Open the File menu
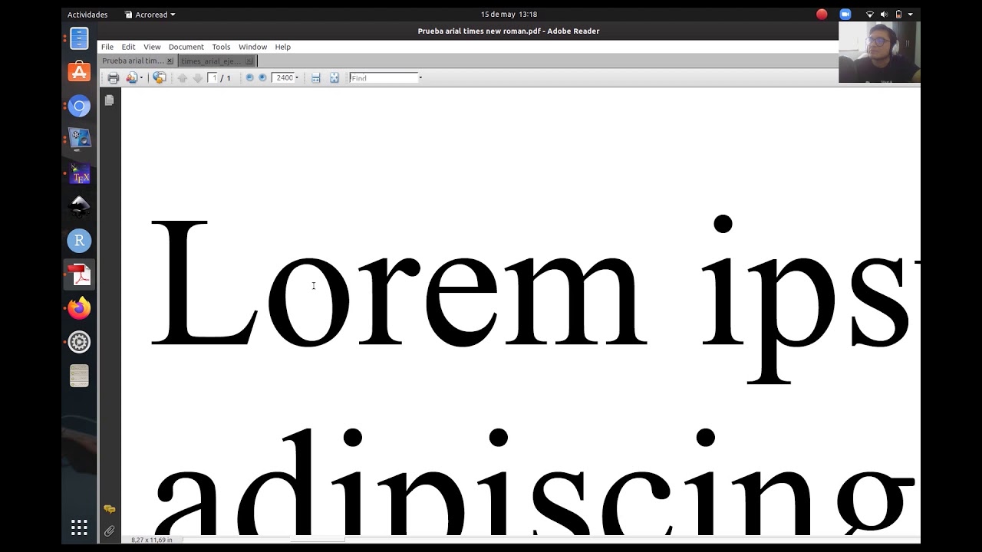This screenshot has width=982, height=552. 107,47
